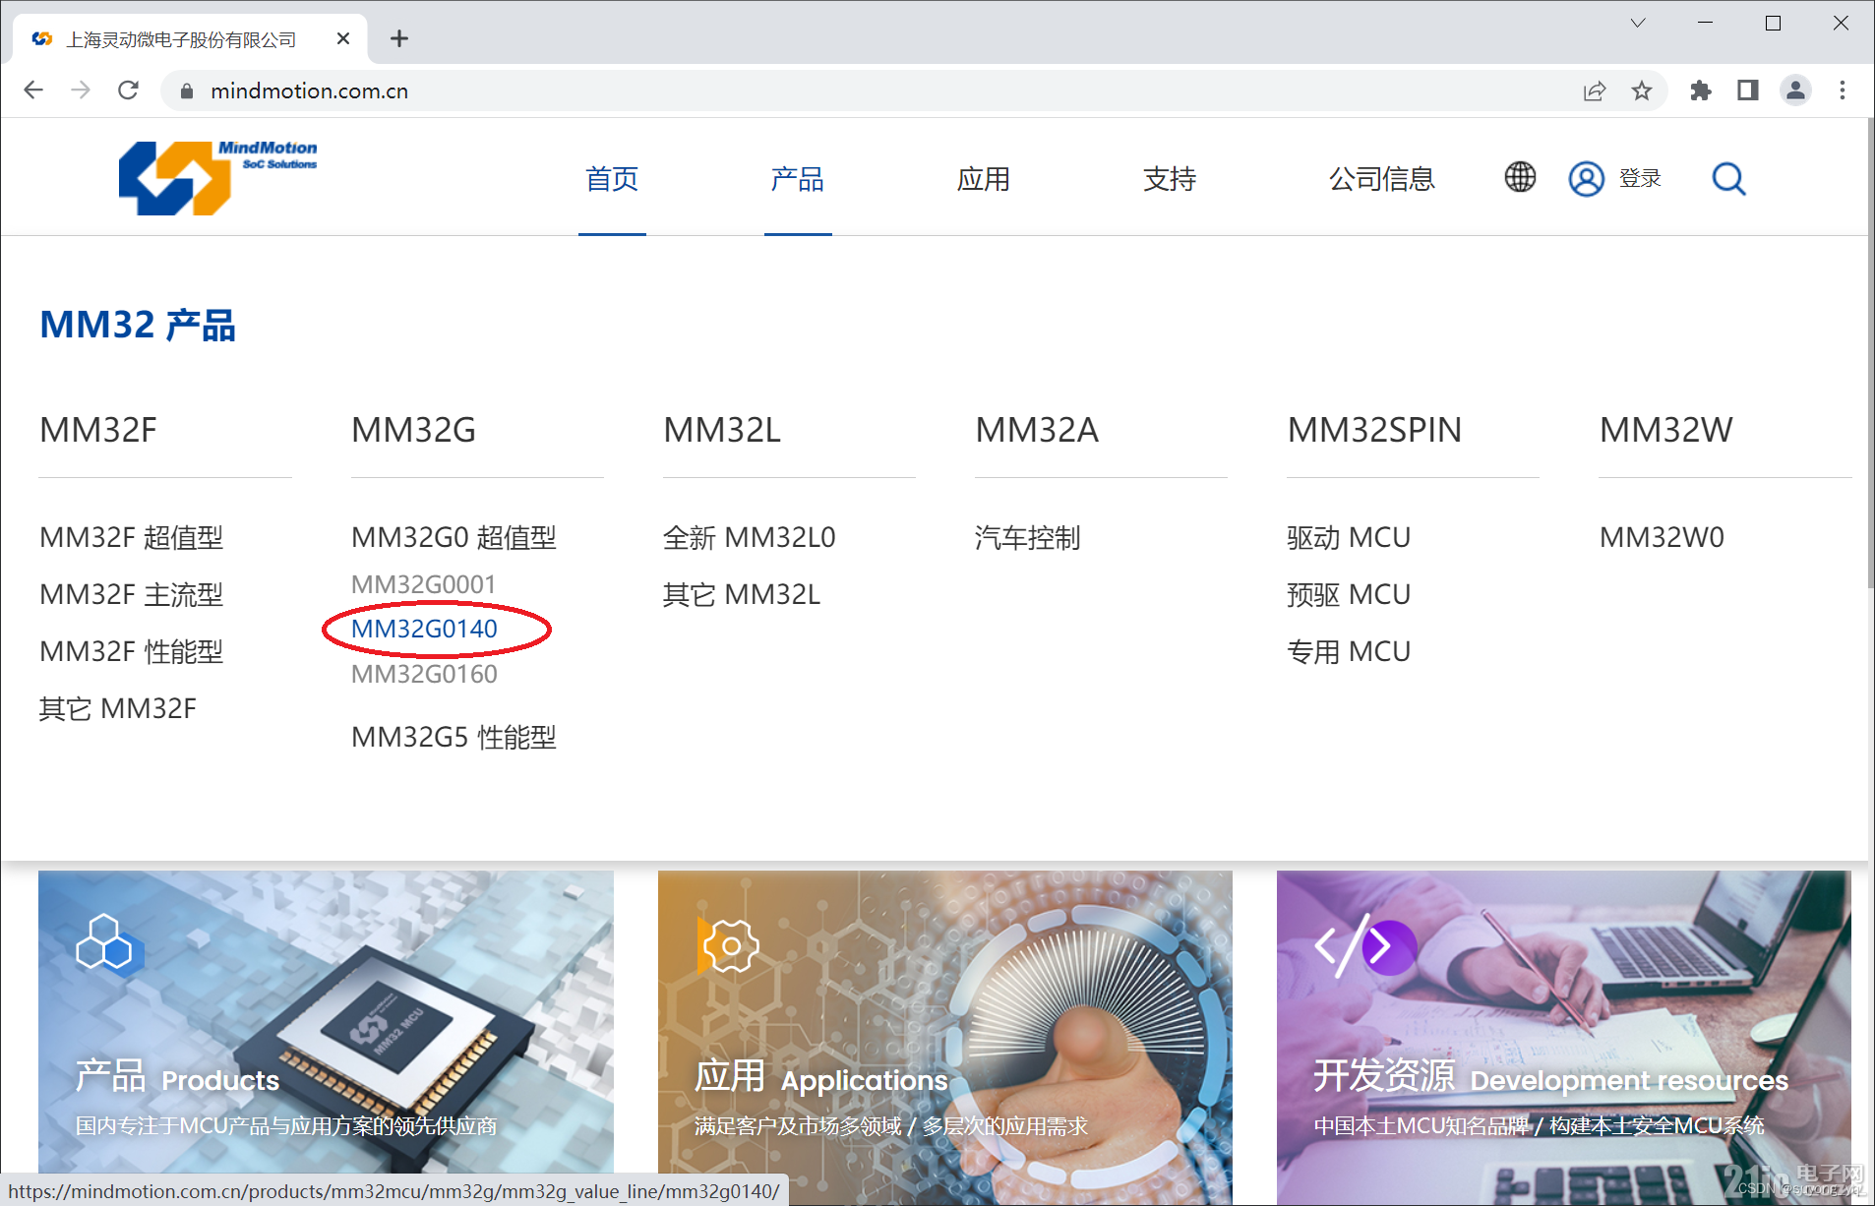Click the browser forward arrow
1875x1206 pixels.
[81, 90]
